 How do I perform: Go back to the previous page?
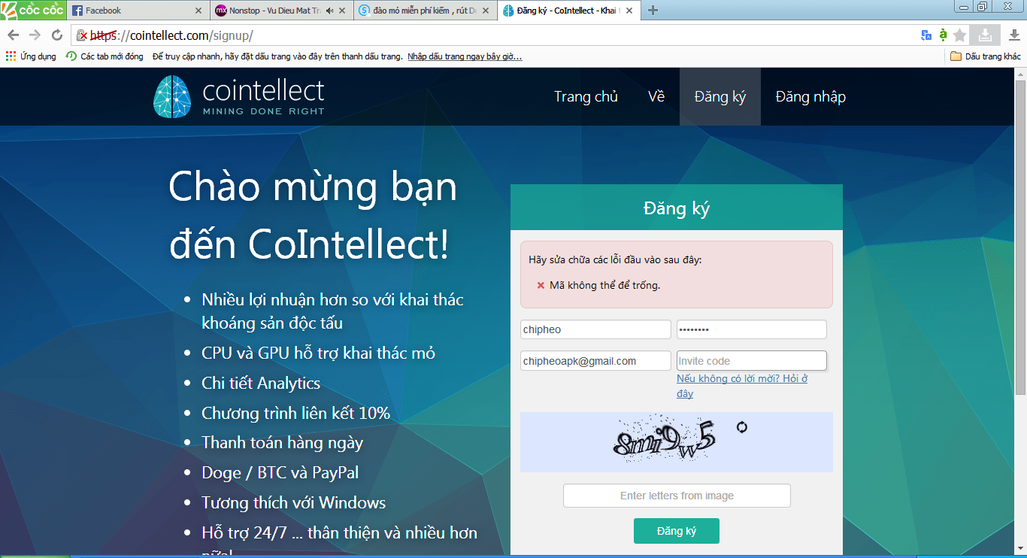click(14, 35)
